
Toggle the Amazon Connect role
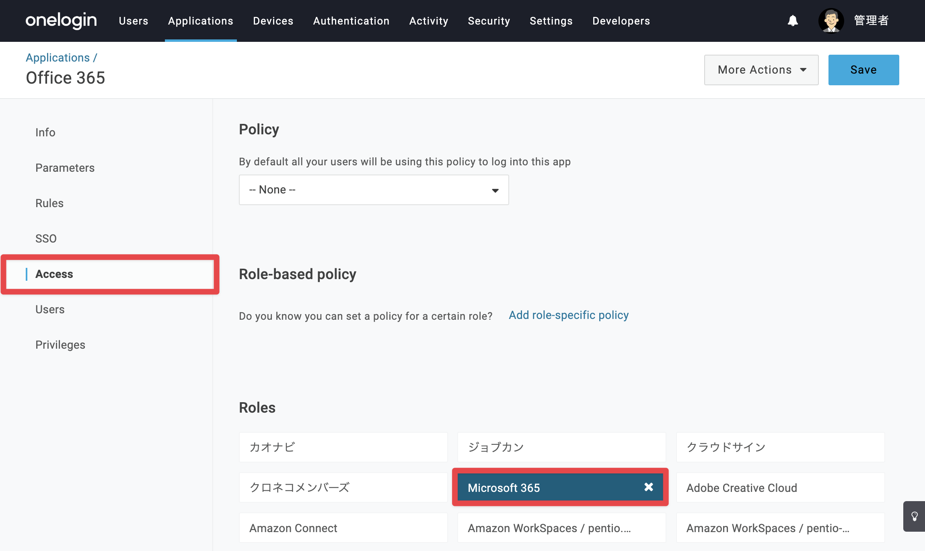(343, 528)
